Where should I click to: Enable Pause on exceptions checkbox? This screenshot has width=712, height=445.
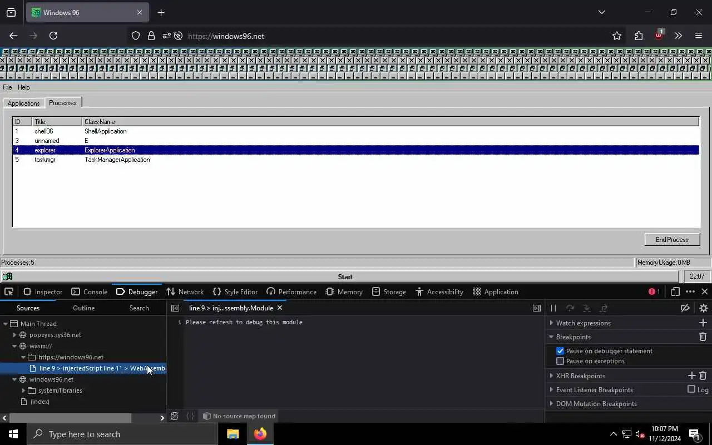(x=560, y=361)
